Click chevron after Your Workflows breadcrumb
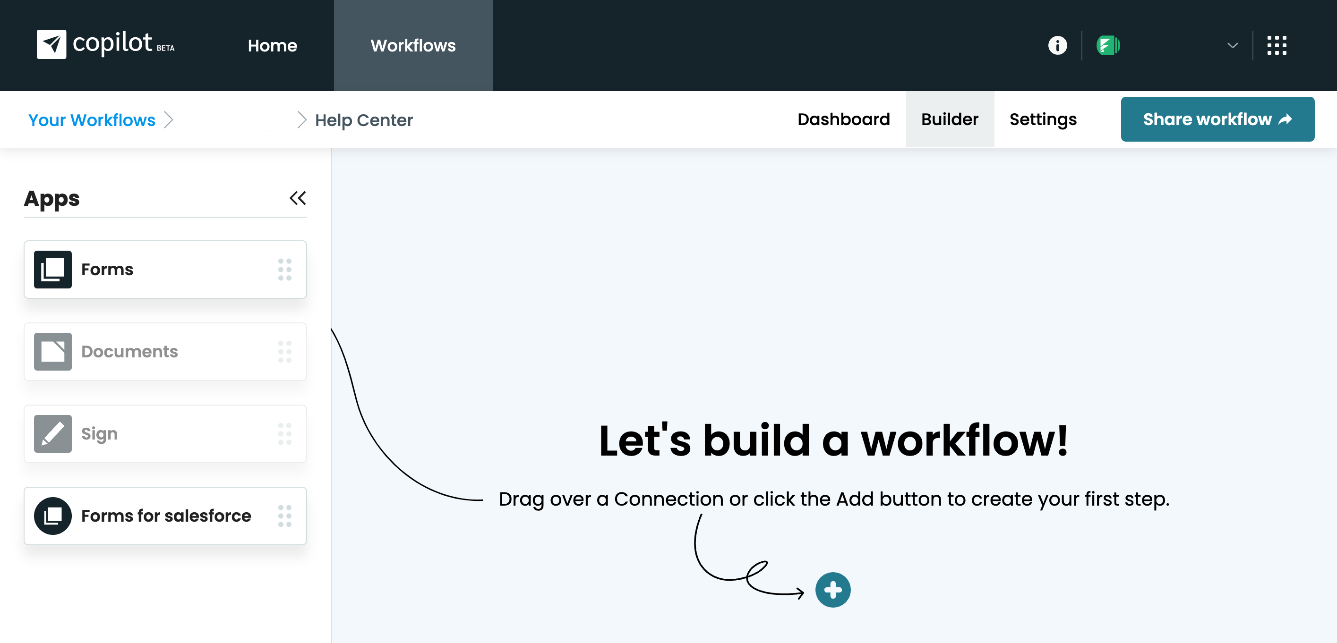Screen dimensions: 1337x643 point(168,120)
